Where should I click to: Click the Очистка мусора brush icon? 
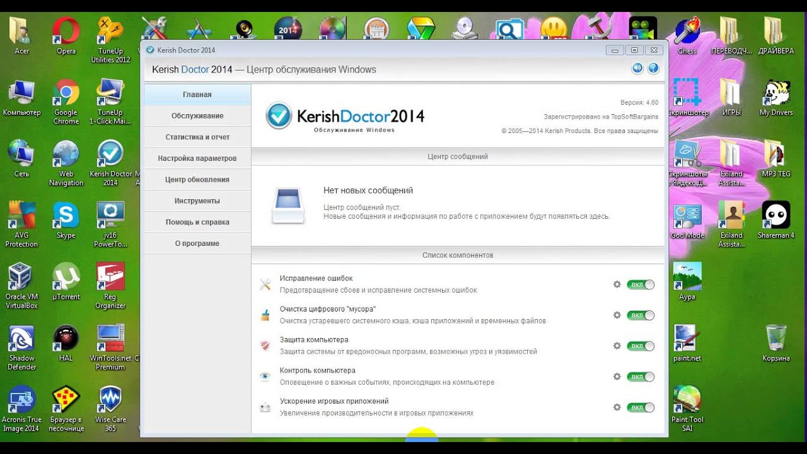point(265,315)
